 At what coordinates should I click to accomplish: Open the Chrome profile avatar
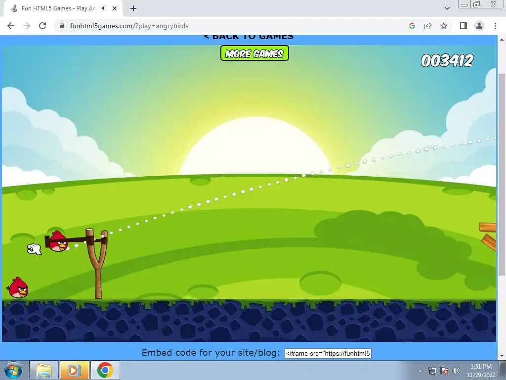479,26
